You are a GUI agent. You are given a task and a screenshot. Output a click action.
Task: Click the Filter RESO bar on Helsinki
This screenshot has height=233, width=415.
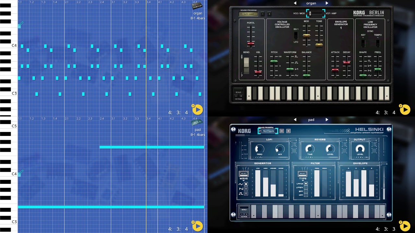pyautogui.click(x=325, y=183)
